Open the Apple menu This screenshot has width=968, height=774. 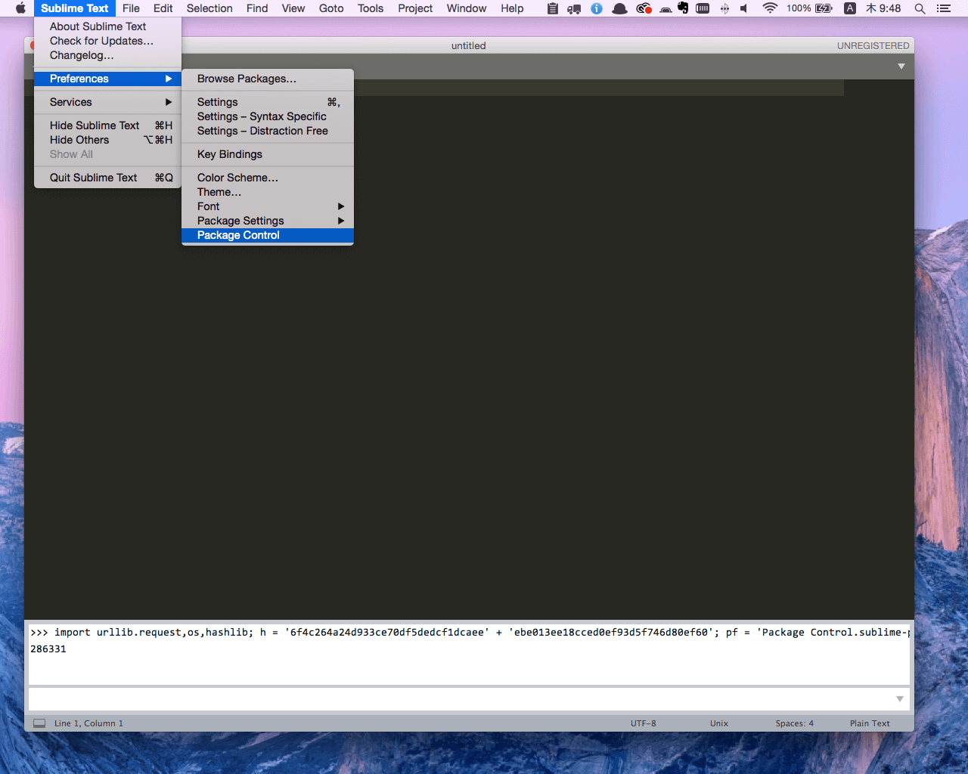click(20, 8)
